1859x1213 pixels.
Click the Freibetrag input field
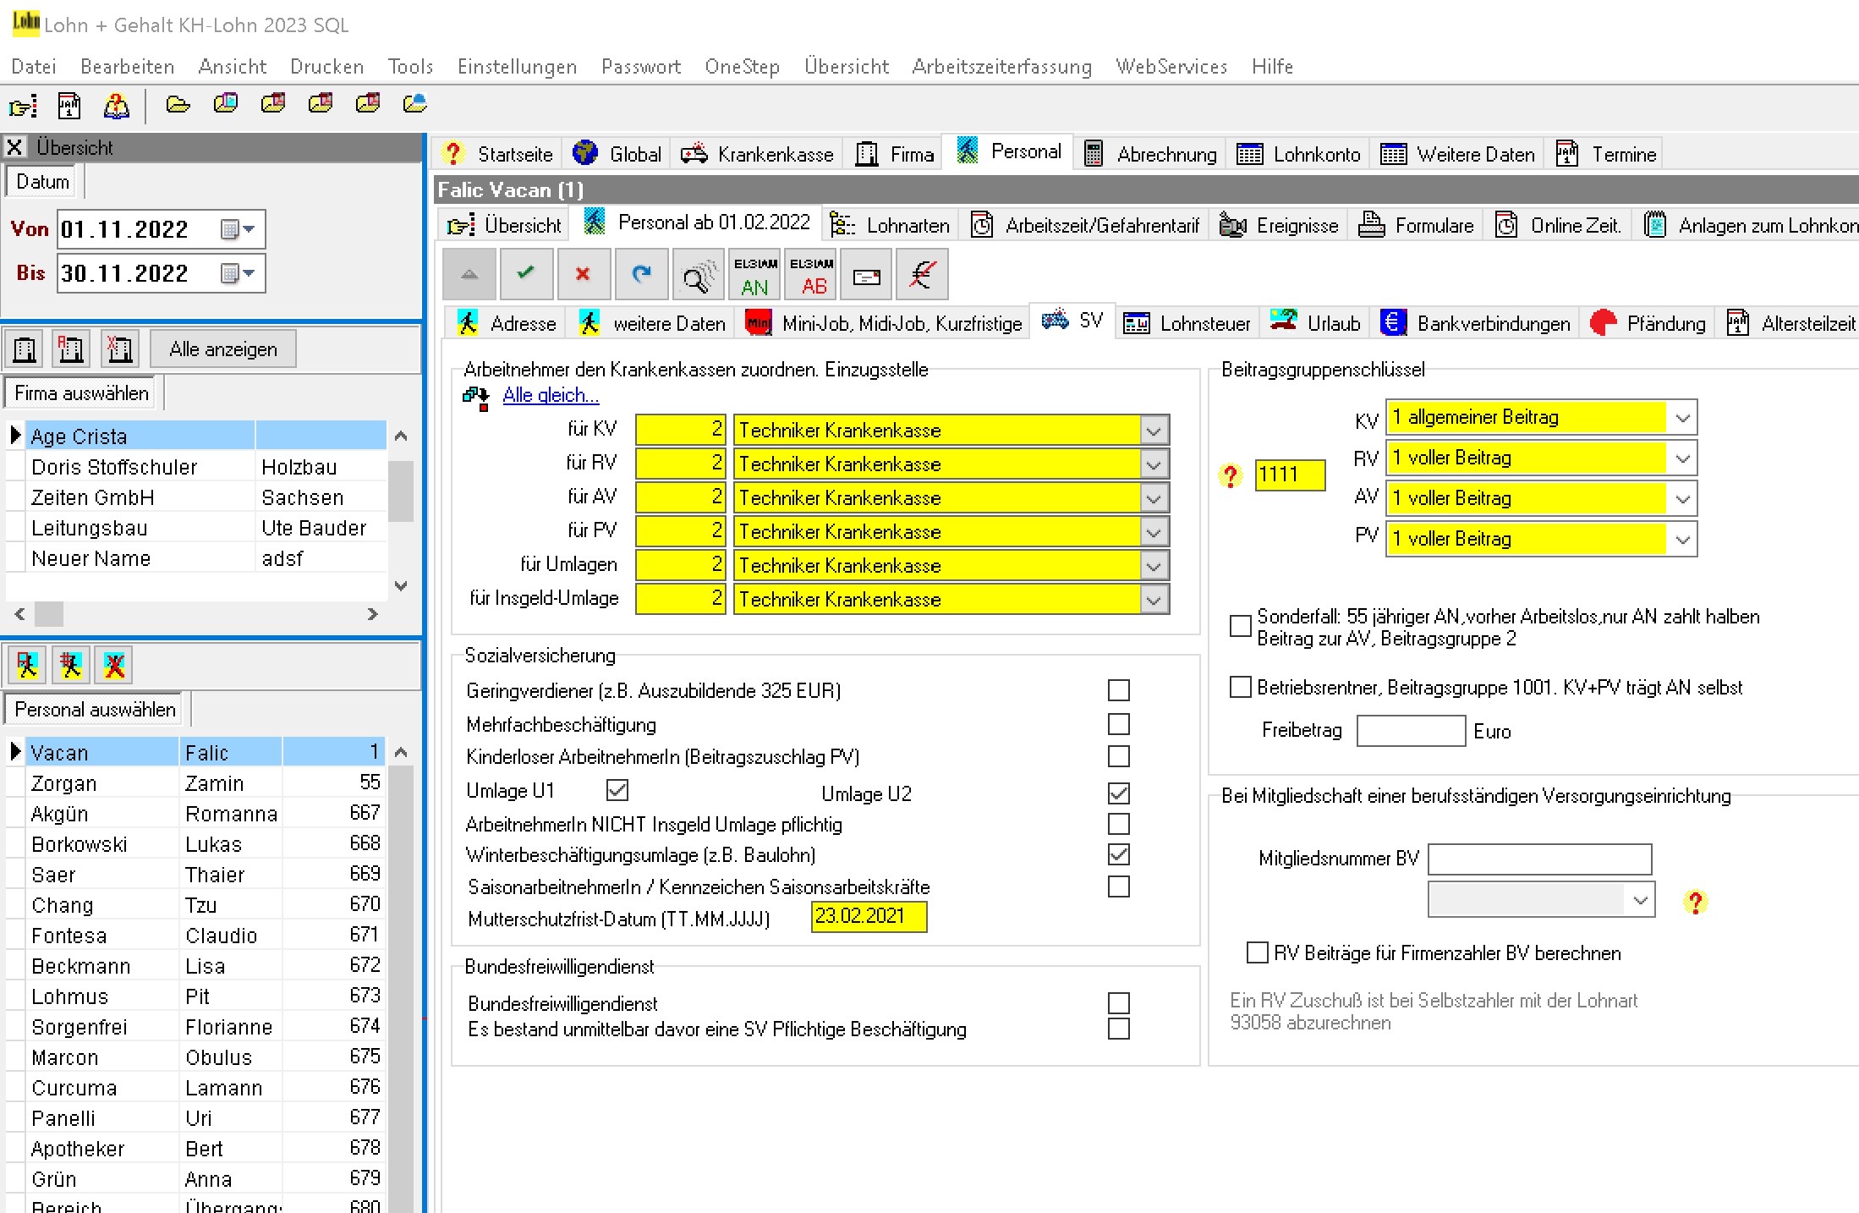click(1411, 731)
